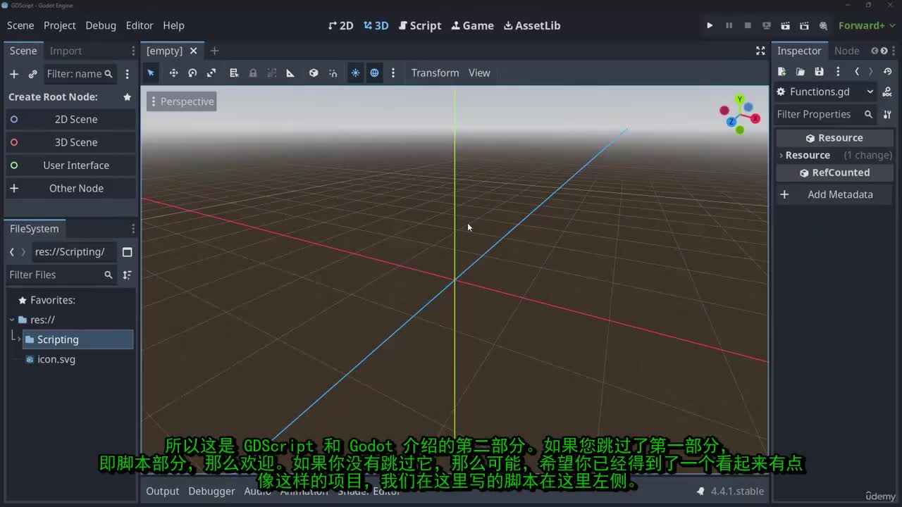Screen dimensions: 902x507
Task: Switch to the 3D workspace
Action: pos(376,25)
